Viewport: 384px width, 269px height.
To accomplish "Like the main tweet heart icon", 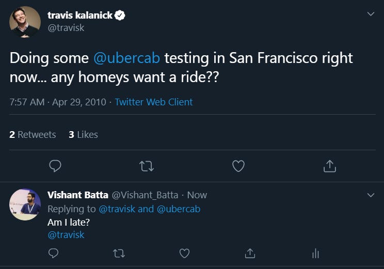I will [238, 166].
